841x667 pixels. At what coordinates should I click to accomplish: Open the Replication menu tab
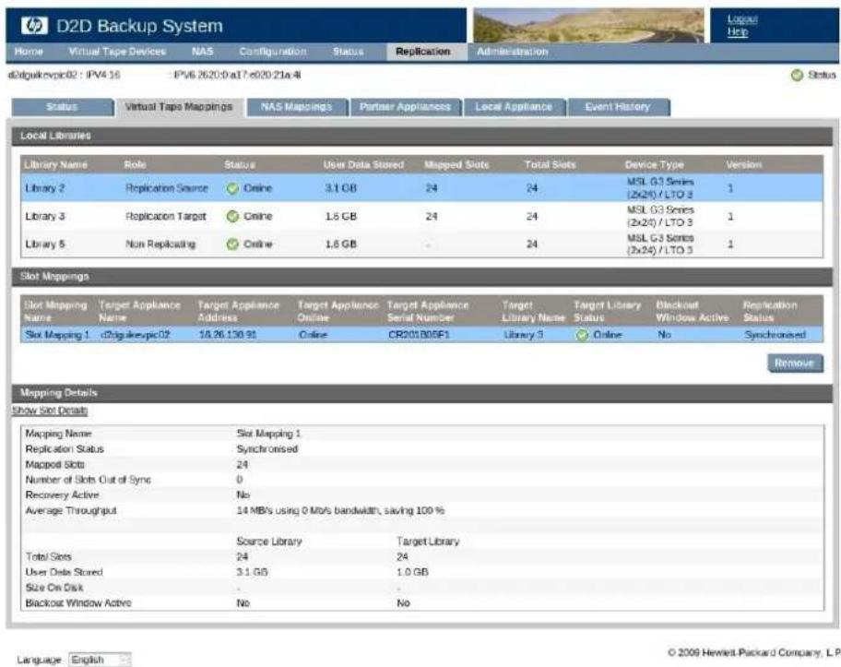pyautogui.click(x=422, y=52)
